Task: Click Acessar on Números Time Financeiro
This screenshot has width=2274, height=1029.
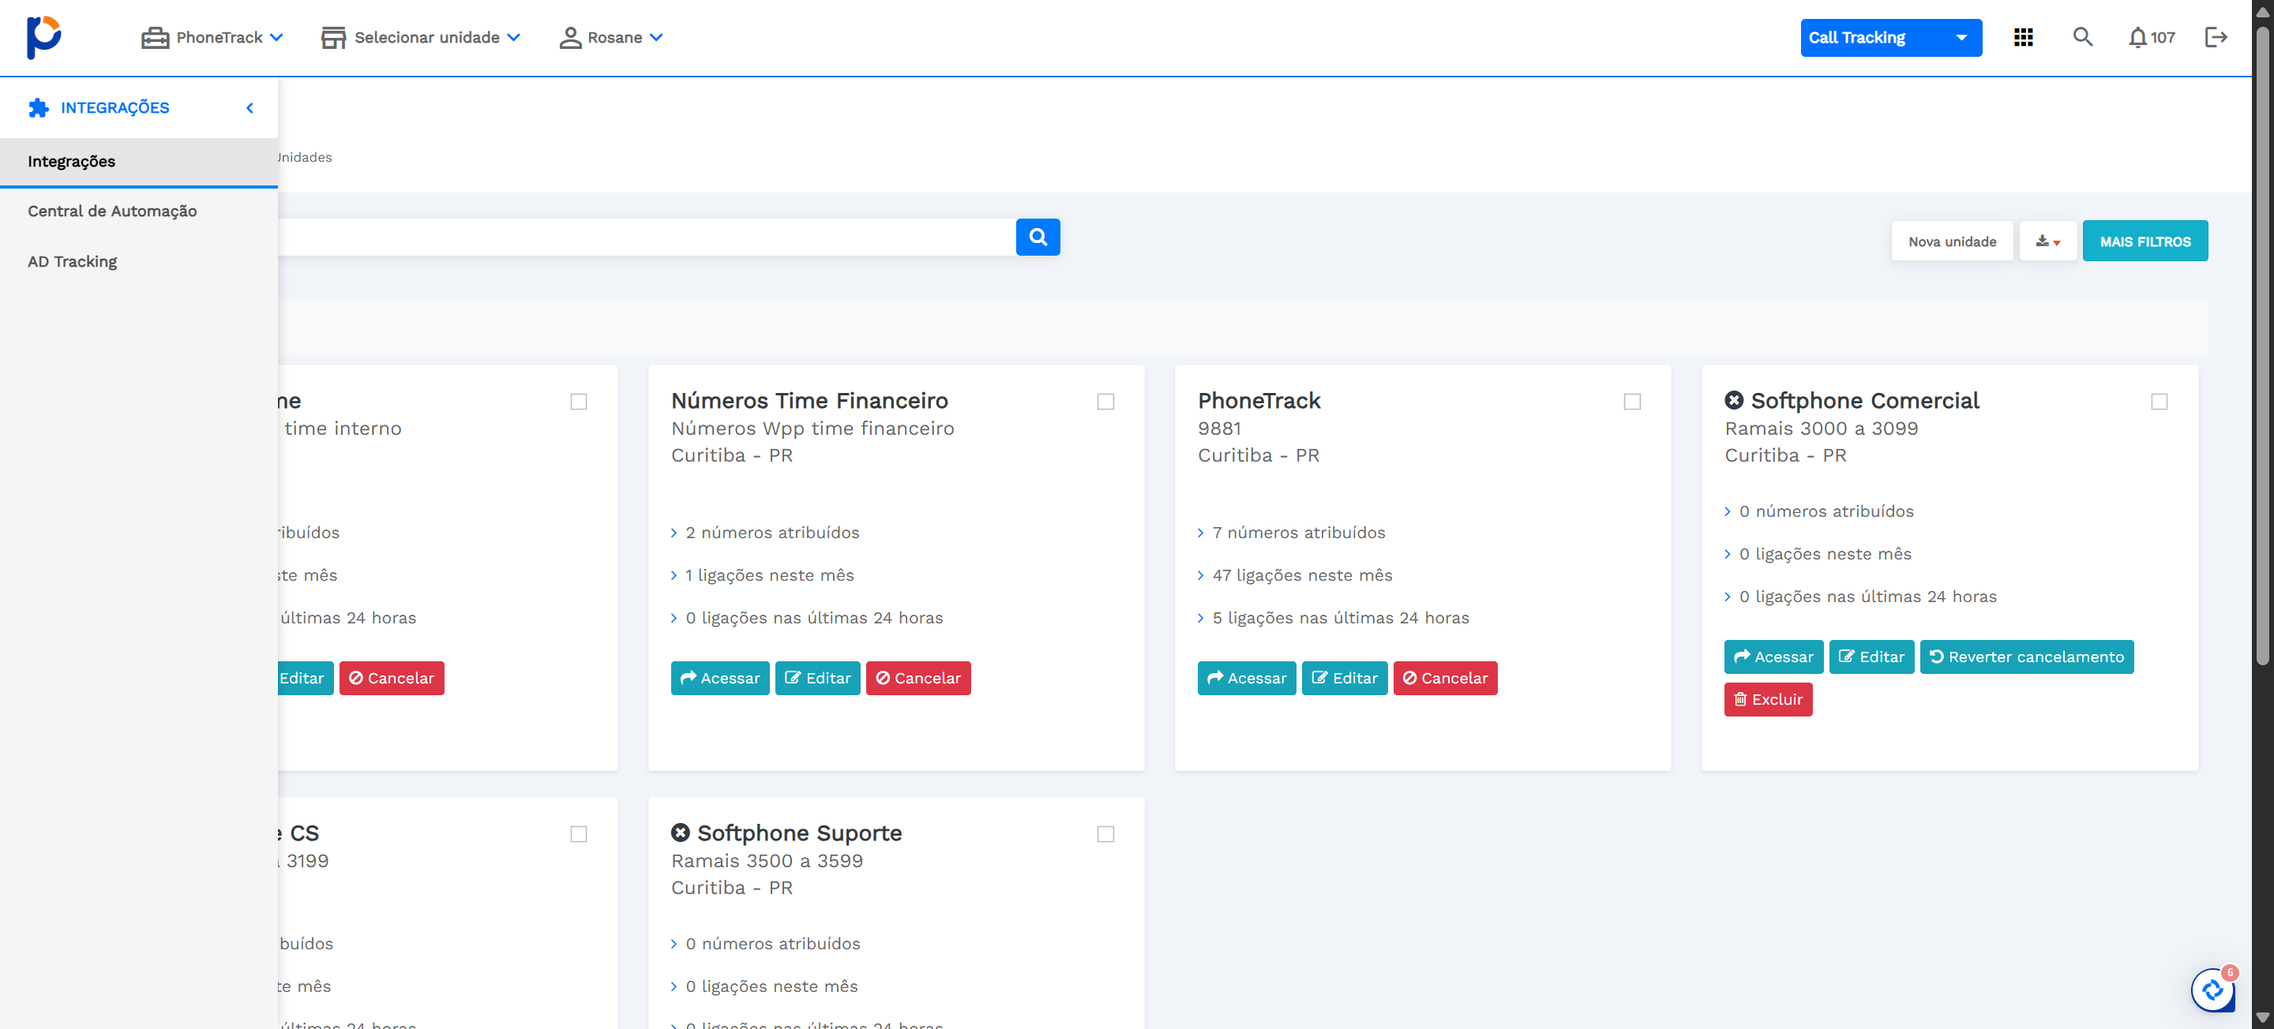Action: point(719,678)
